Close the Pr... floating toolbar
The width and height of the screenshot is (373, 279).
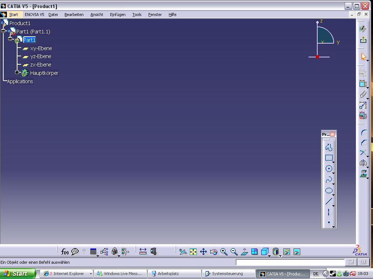coord(333,134)
